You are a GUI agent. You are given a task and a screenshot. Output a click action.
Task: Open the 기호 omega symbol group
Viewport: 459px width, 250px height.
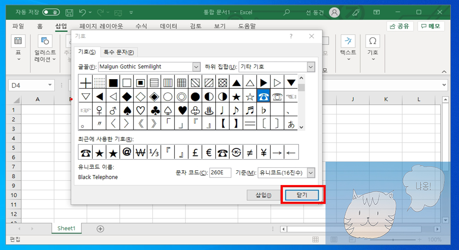click(x=373, y=48)
